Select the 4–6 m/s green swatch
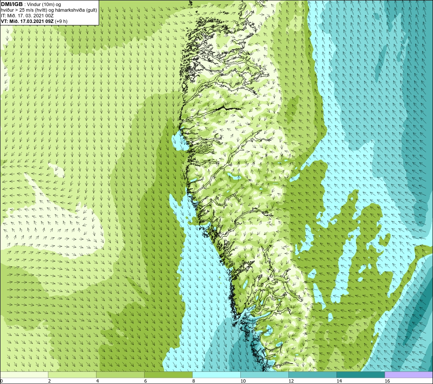This screenshot has width=433, height=384. (120, 374)
